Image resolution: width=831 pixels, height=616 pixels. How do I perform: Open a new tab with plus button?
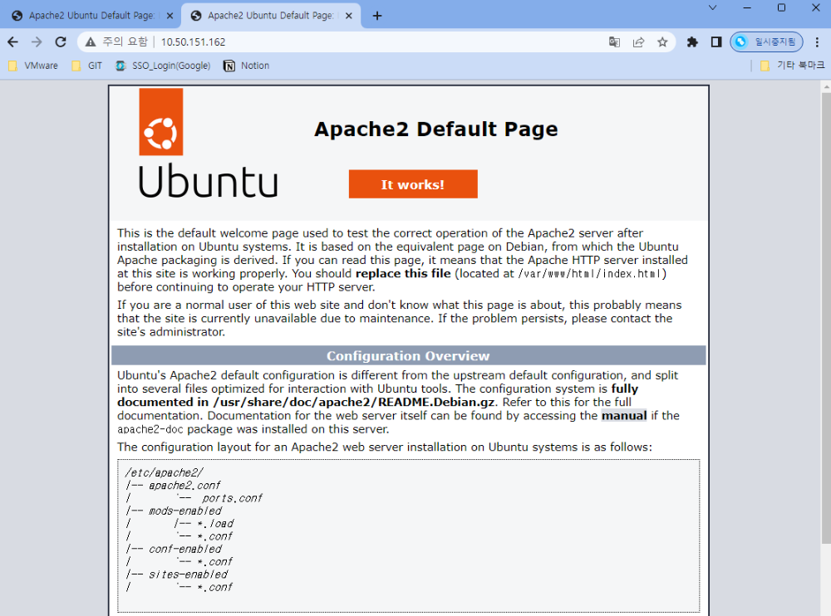(x=376, y=16)
